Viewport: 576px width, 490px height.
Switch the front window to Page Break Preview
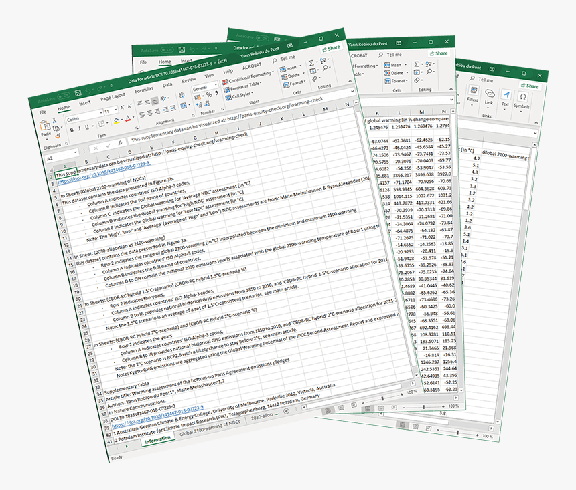click(x=354, y=405)
